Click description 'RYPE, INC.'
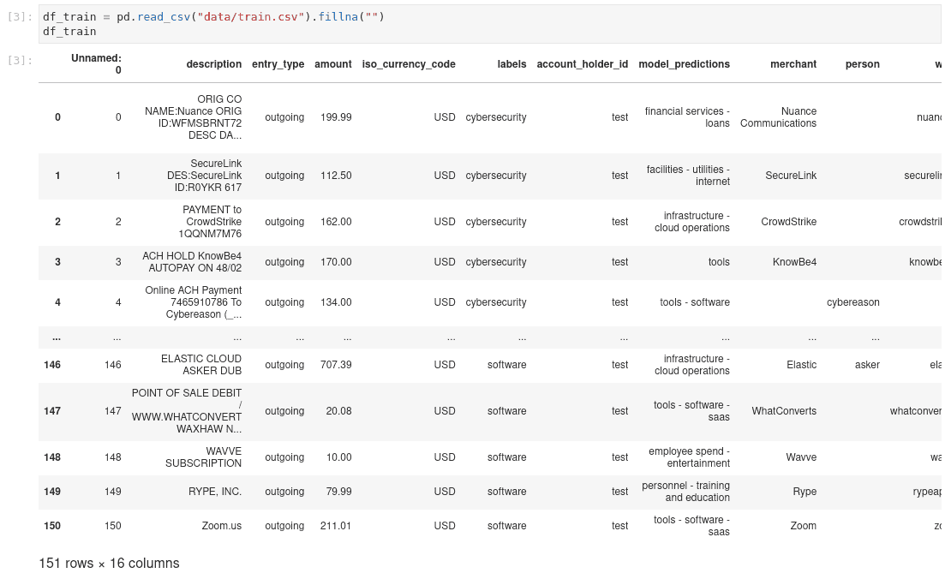951x579 pixels. tap(215, 492)
